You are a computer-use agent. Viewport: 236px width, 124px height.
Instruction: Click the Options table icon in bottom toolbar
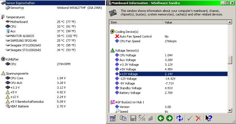point(112,118)
